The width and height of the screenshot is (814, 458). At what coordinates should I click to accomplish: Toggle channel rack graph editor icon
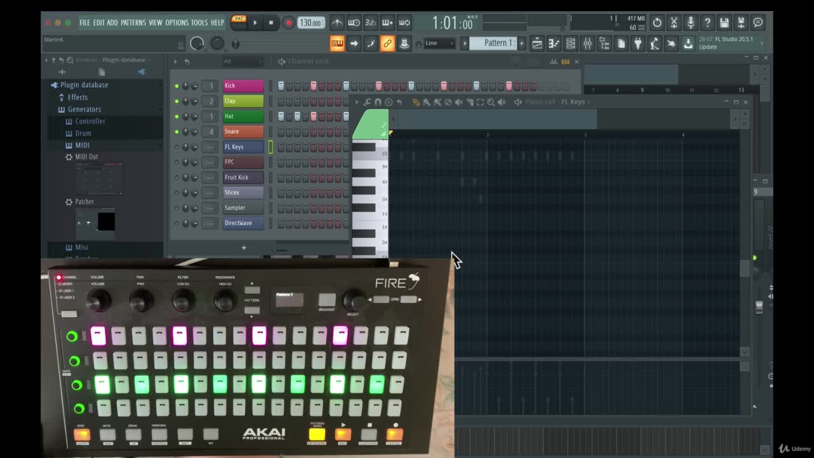554,62
